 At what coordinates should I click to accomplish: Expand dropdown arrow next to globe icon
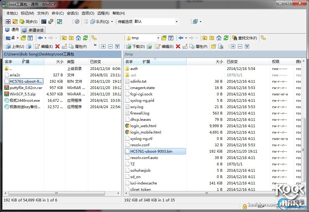pos(201,22)
